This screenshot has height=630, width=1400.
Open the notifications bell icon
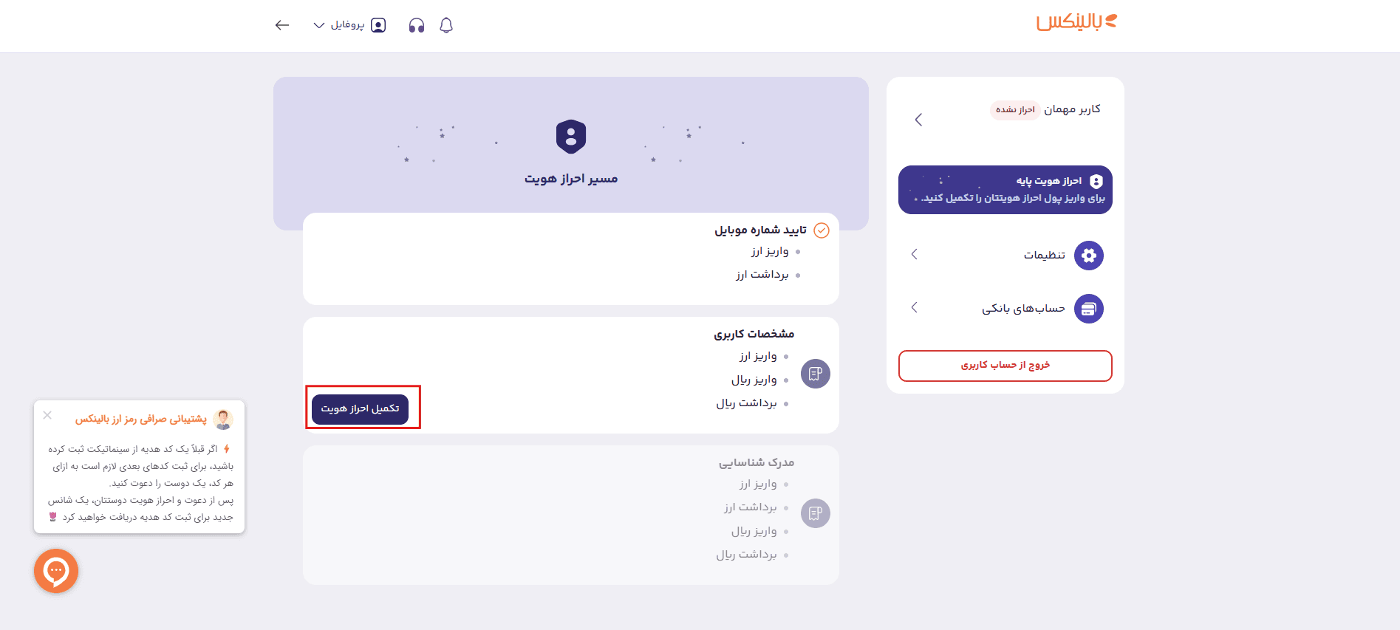click(446, 24)
